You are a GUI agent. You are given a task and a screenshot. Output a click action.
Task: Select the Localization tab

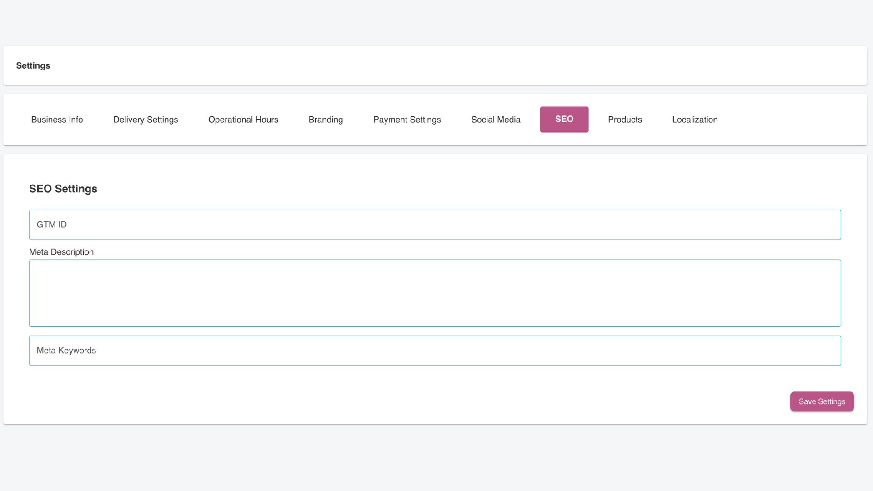pyautogui.click(x=695, y=120)
